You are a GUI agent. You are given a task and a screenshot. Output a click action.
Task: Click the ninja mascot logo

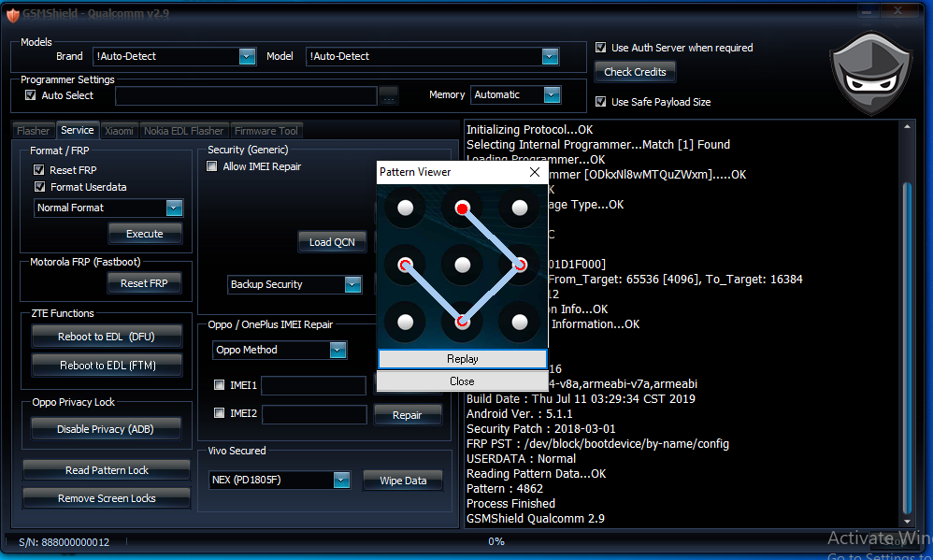871,73
